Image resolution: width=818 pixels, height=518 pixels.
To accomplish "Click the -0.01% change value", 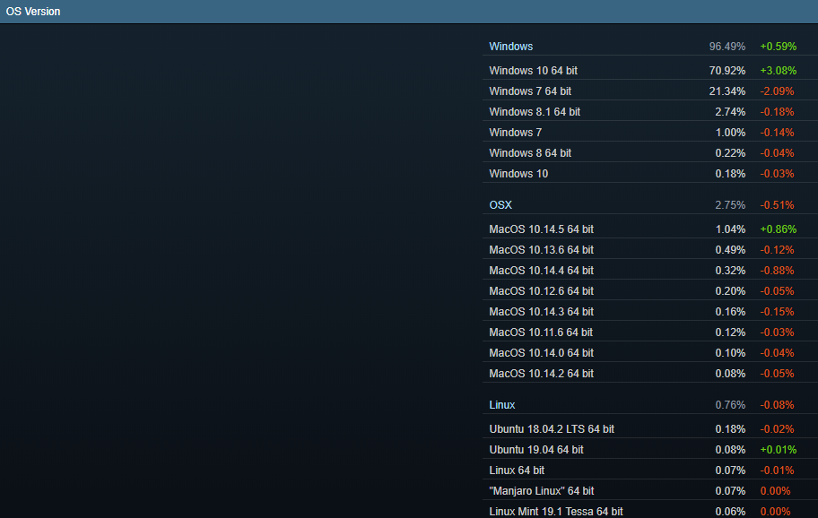I will pyautogui.click(x=777, y=471).
